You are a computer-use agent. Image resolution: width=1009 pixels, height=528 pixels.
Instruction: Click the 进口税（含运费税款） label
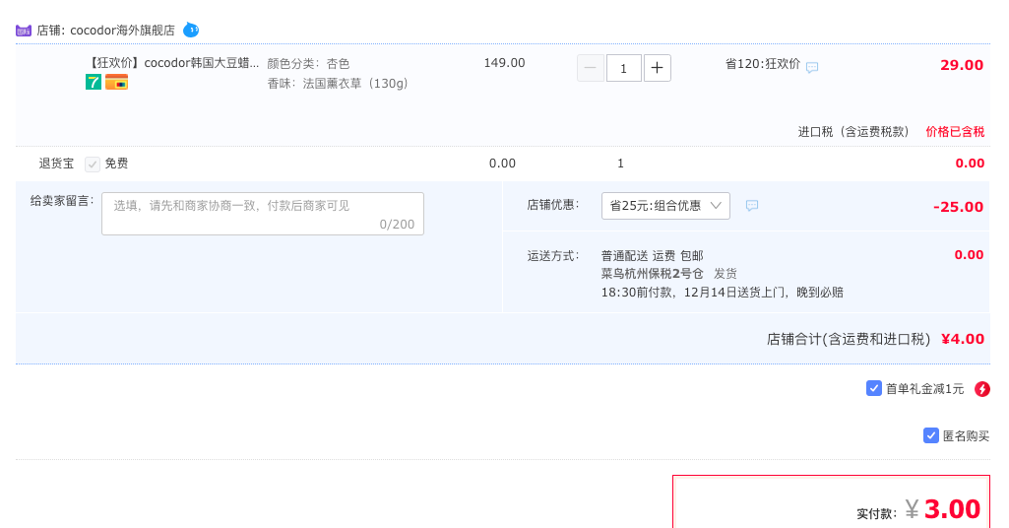pos(853,132)
